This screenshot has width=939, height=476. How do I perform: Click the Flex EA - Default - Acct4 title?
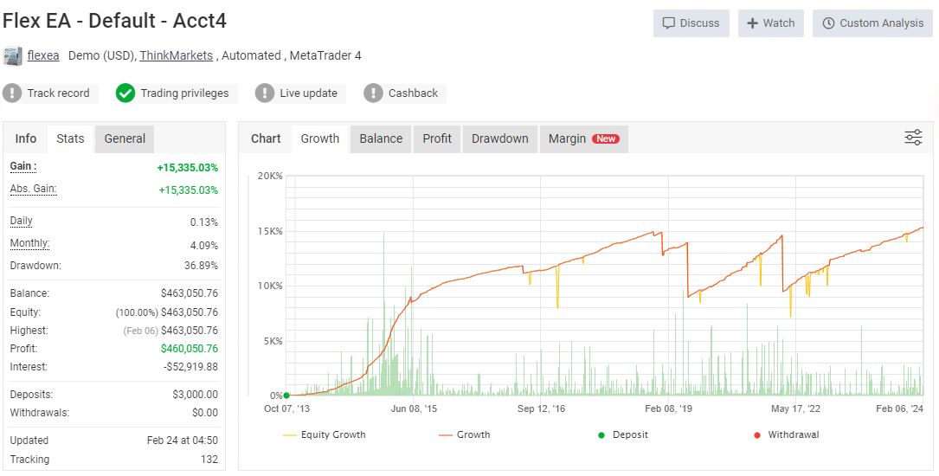(x=114, y=21)
